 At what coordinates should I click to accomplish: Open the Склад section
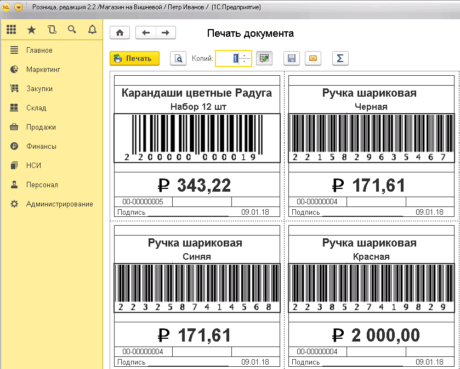36,108
